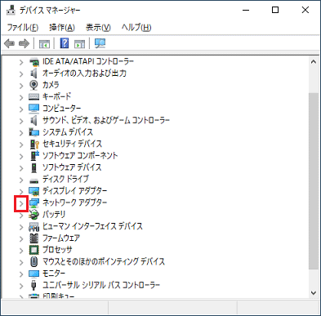321x316 pixels.
Task: Click the コンピューター monitor icon
Action: (34, 109)
